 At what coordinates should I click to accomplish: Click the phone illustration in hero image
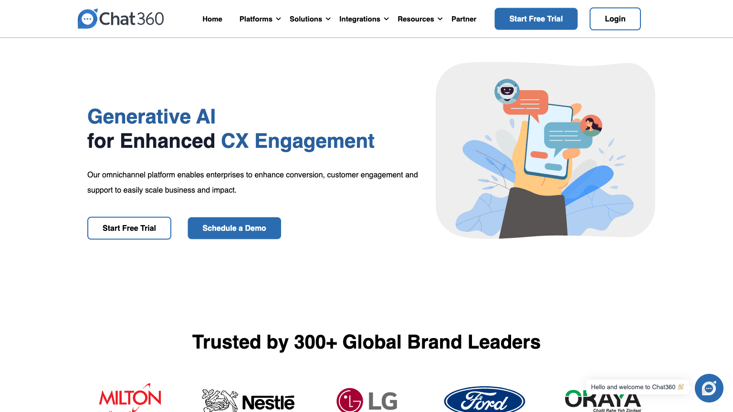click(548, 141)
